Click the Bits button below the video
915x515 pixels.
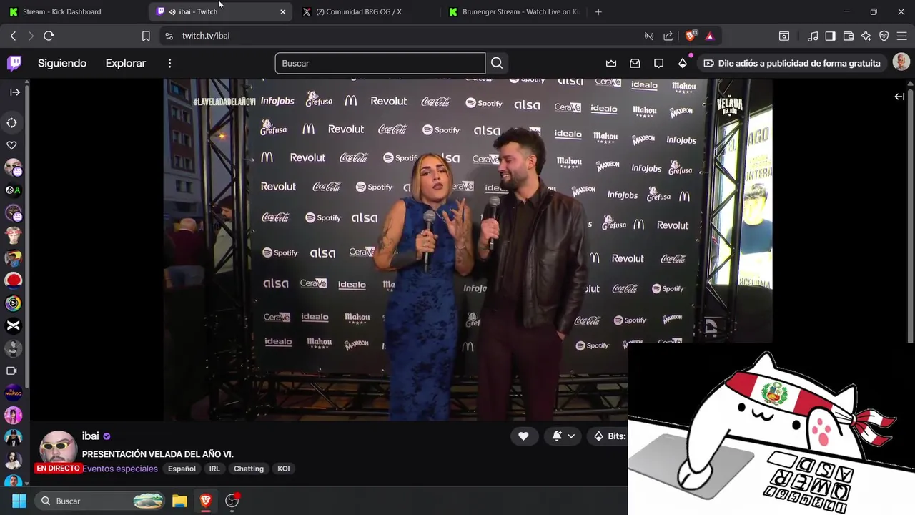609,436
